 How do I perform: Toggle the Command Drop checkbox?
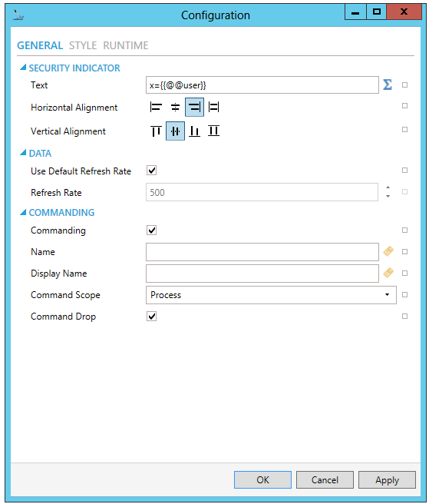[151, 317]
